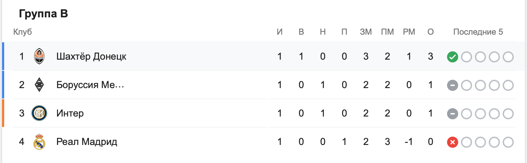Click the Последние 5 column header
Screen dimensions: 527x163
[x=478, y=32]
